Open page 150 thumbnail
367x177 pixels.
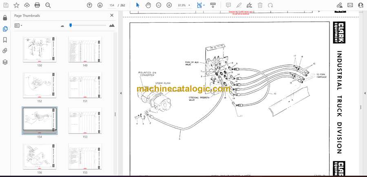coord(40,49)
